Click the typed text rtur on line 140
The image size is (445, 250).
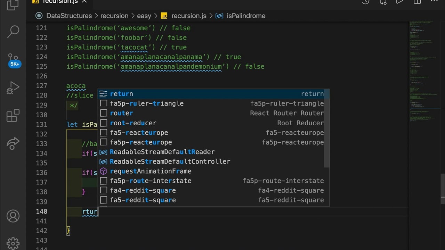coord(90,211)
